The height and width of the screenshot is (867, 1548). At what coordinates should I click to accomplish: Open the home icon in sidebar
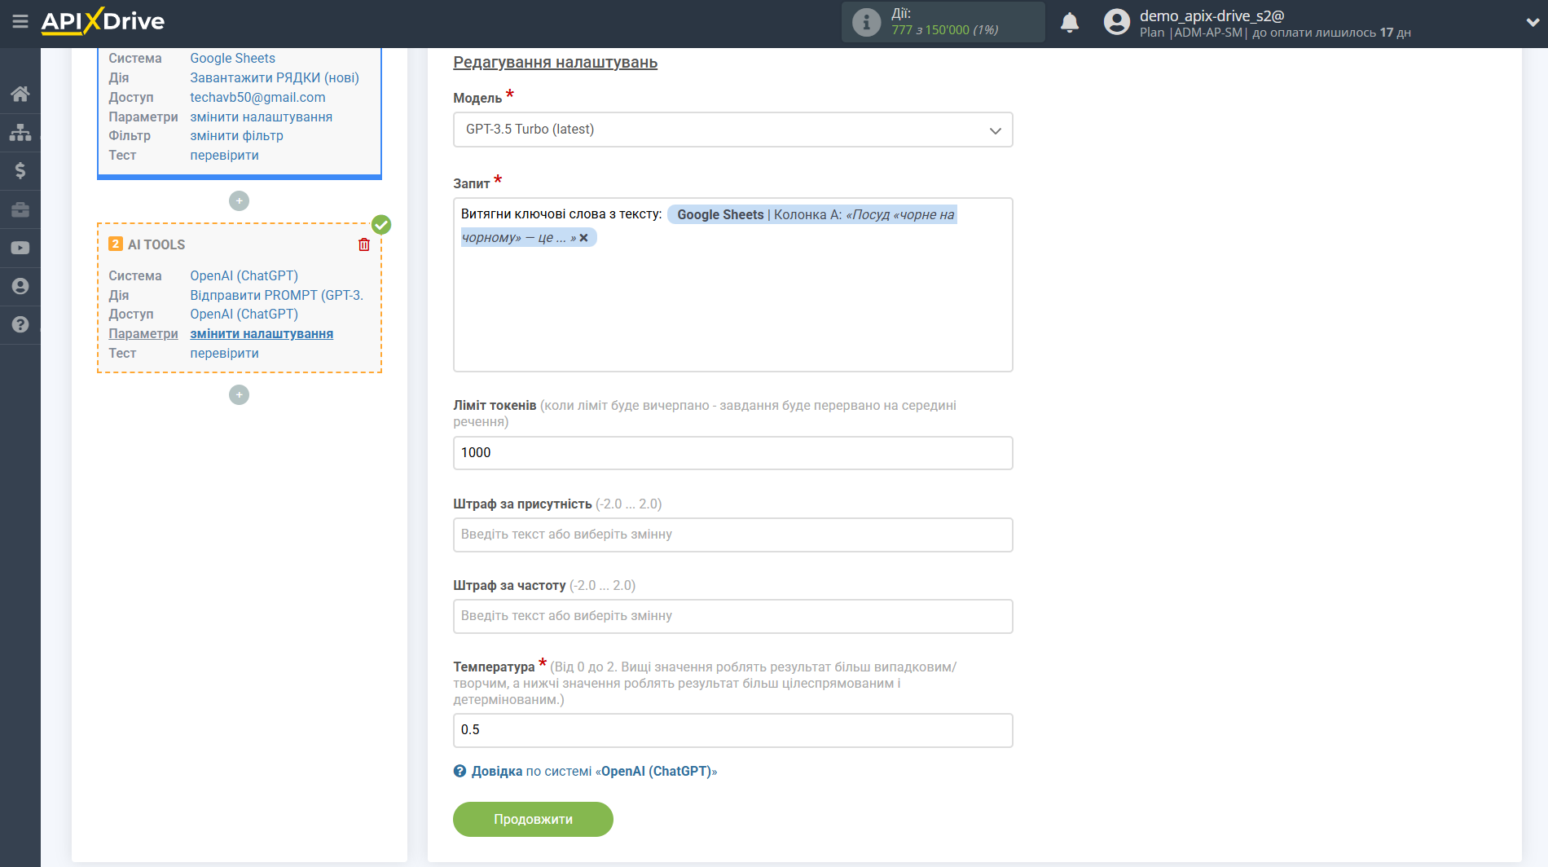tap(20, 94)
